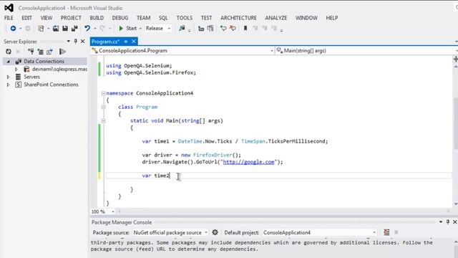
Task: Save Program.cs with the floppy disk icon
Action: click(65, 29)
